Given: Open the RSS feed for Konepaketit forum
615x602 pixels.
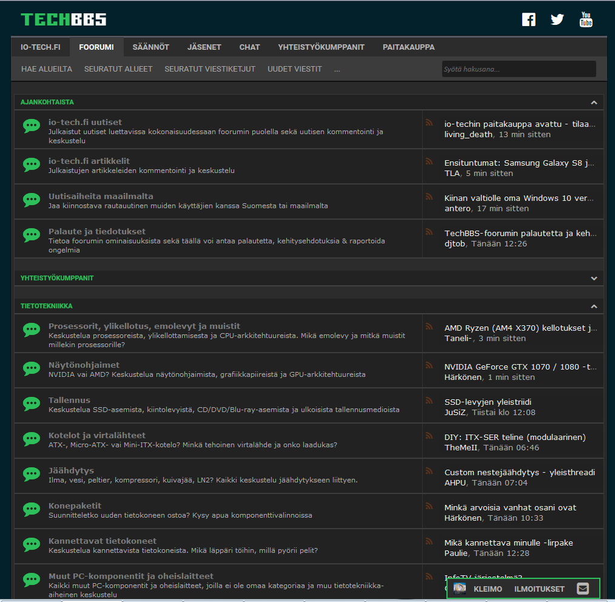Looking at the screenshot, I should 430,505.
